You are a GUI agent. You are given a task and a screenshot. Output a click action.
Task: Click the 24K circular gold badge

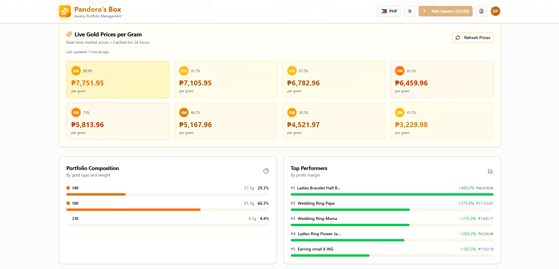click(x=76, y=71)
